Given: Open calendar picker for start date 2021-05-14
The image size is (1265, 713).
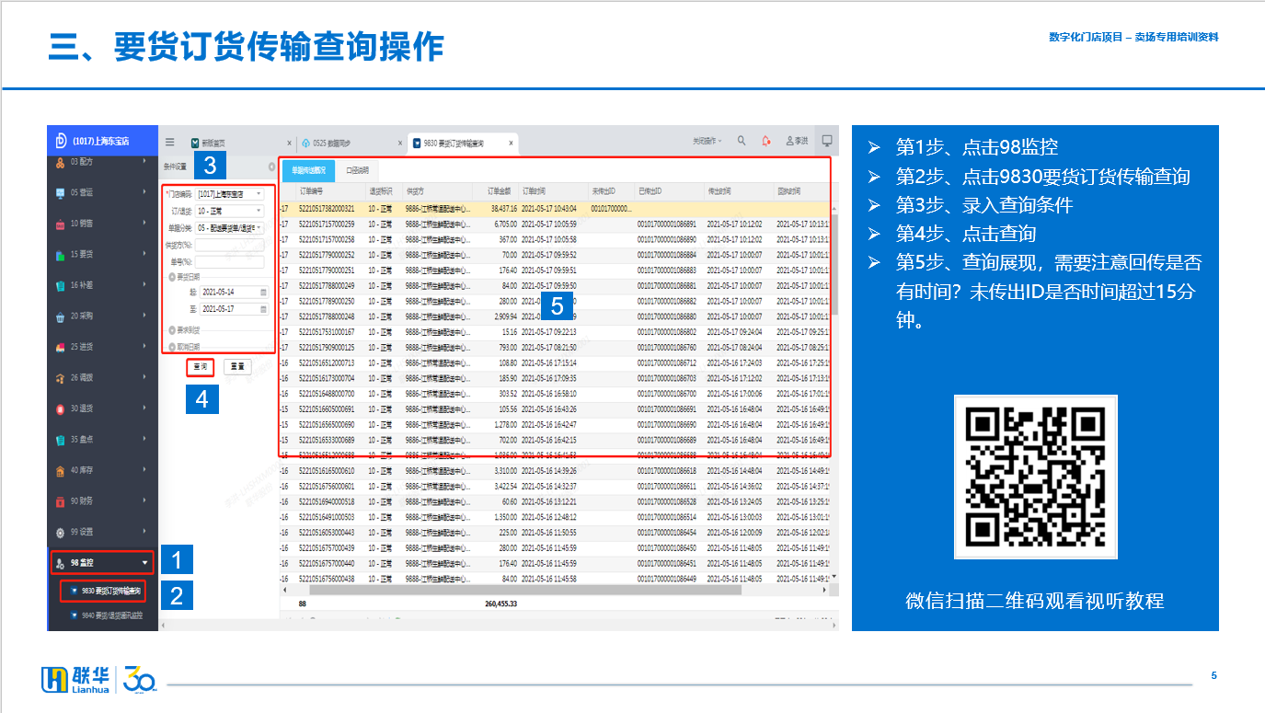Looking at the screenshot, I should [262, 292].
